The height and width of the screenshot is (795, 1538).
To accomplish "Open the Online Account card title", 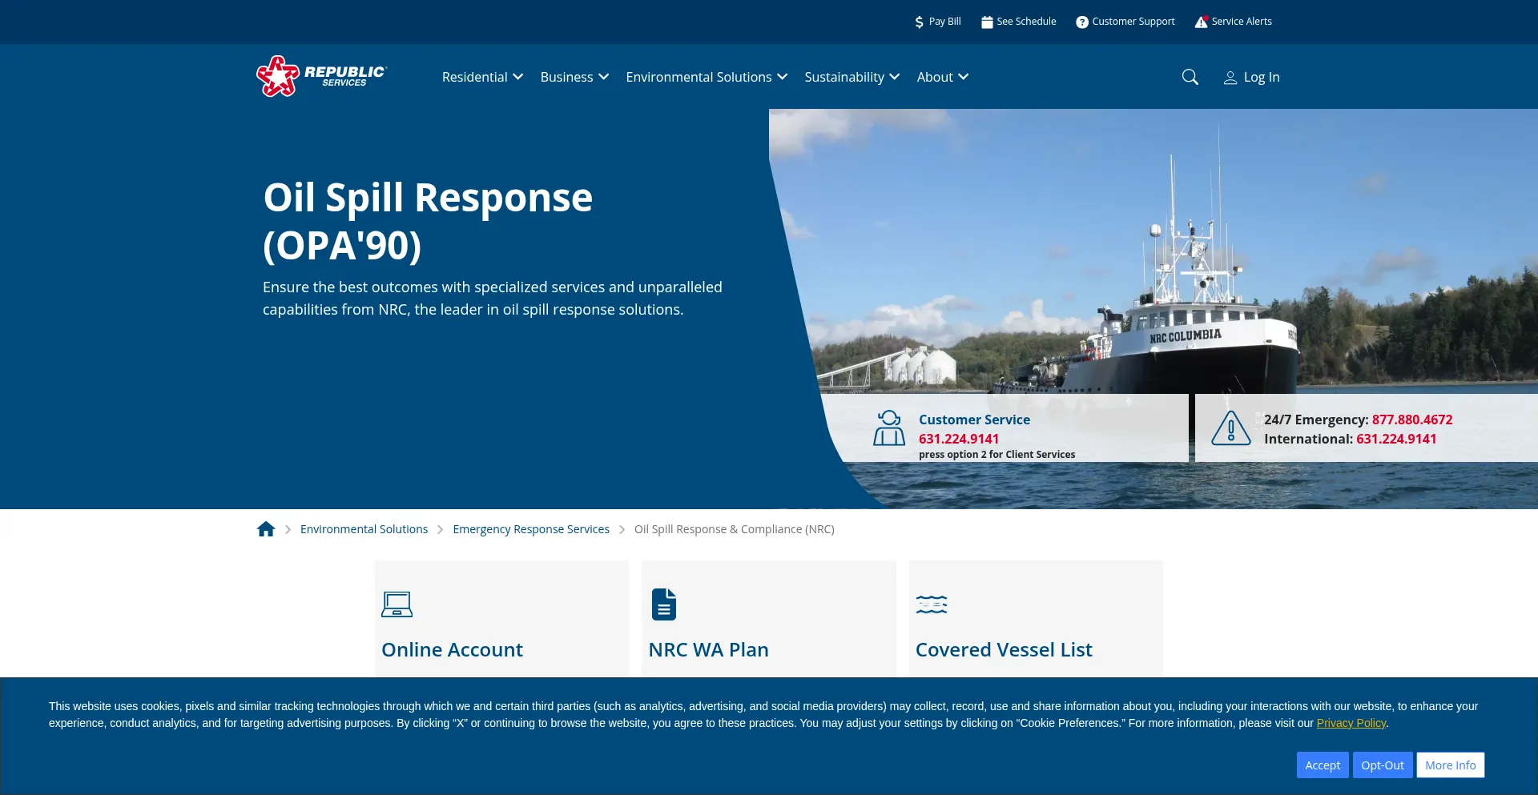I will [452, 650].
